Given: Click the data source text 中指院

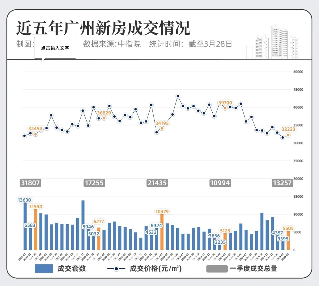Looking at the screenshot, I should 129,44.
